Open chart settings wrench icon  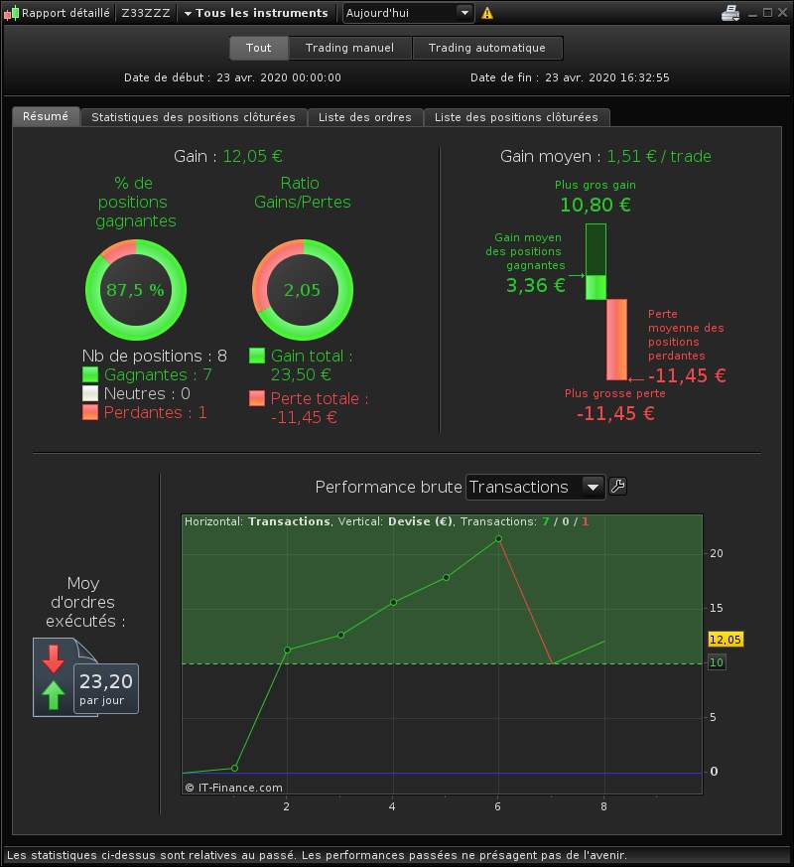[x=617, y=487]
